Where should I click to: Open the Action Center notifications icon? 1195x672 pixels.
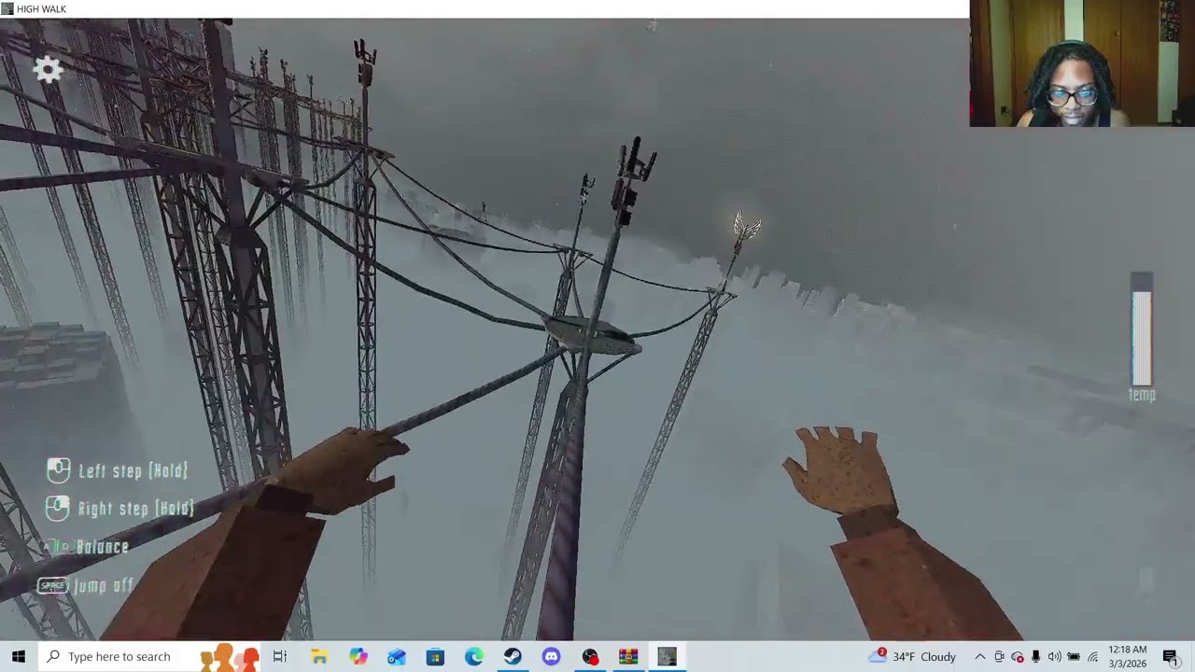pos(1171,656)
